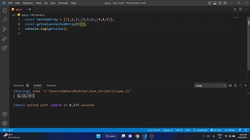
Task: Open the Windows Start button
Action: point(98,136)
